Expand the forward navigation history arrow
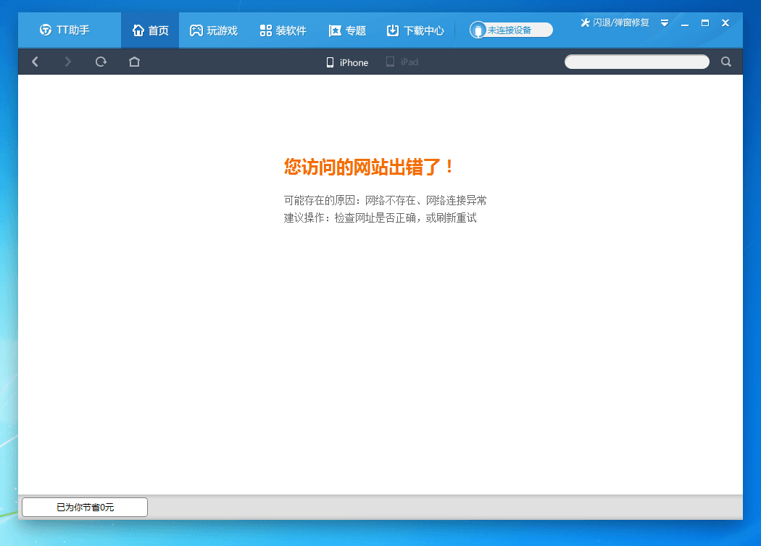Screen dimensions: 761x546 click(x=68, y=62)
